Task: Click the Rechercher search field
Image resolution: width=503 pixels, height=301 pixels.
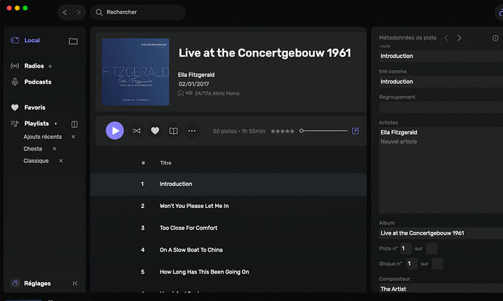Action: (138, 12)
